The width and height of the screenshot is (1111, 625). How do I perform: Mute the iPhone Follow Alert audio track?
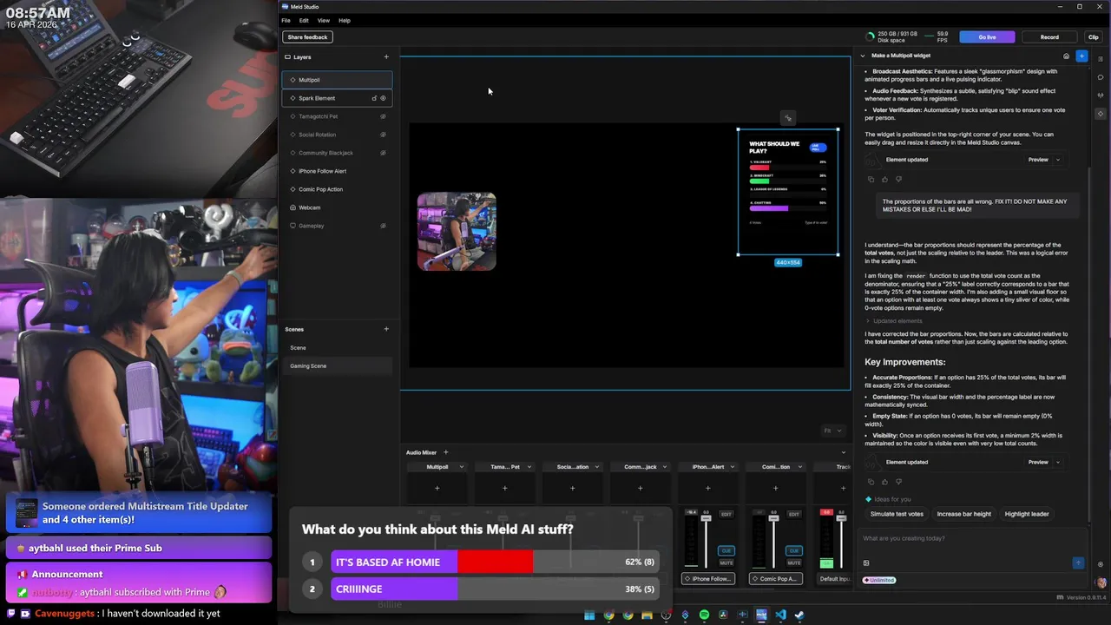726,562
